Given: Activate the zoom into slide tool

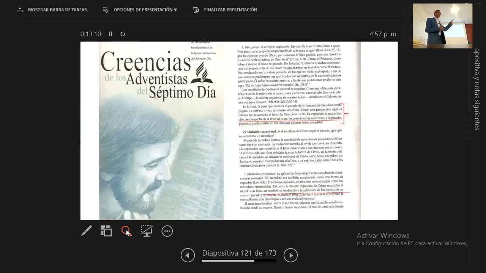Looking at the screenshot, I should 126,231.
